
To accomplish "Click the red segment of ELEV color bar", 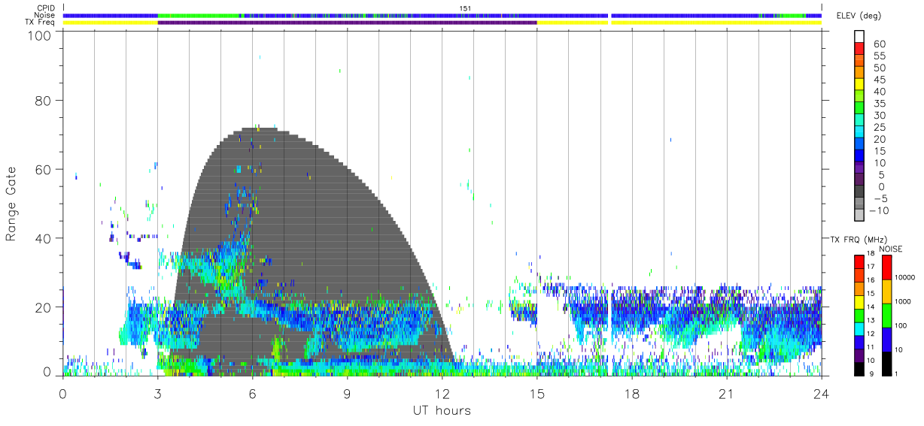I will pos(859,47).
